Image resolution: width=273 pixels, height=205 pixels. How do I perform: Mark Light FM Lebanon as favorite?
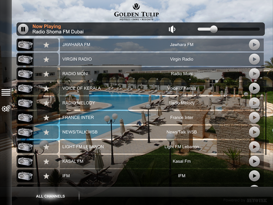coord(46,147)
